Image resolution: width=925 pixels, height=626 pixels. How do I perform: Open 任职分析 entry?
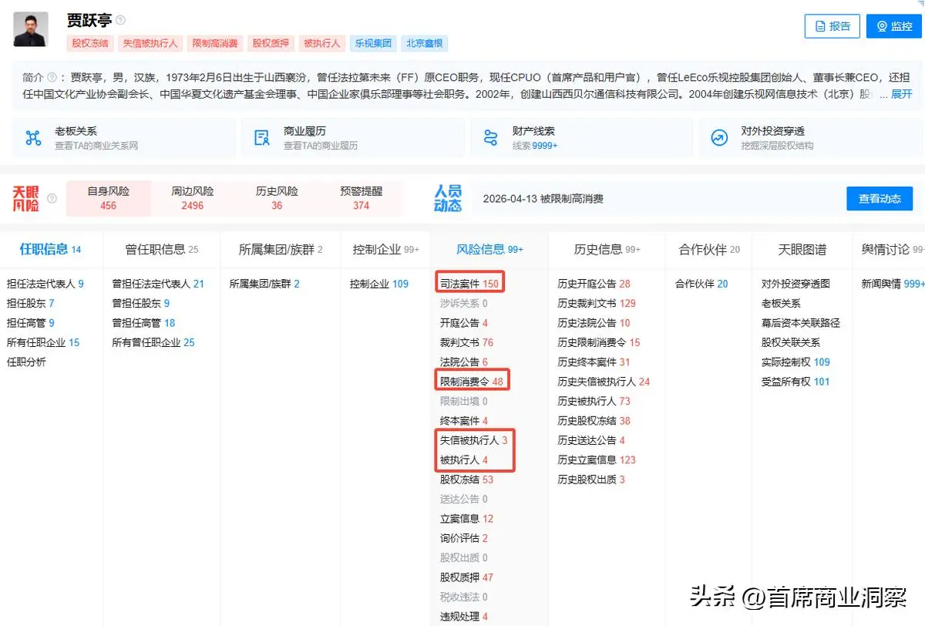pyautogui.click(x=26, y=362)
